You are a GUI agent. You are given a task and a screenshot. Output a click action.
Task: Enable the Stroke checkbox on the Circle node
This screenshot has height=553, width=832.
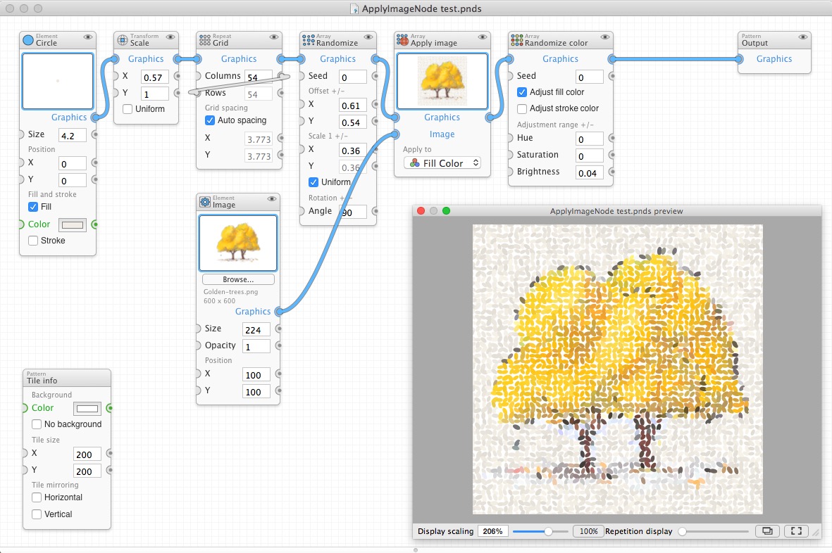click(32, 241)
